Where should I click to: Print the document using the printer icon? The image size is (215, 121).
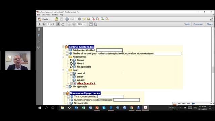point(67,19)
